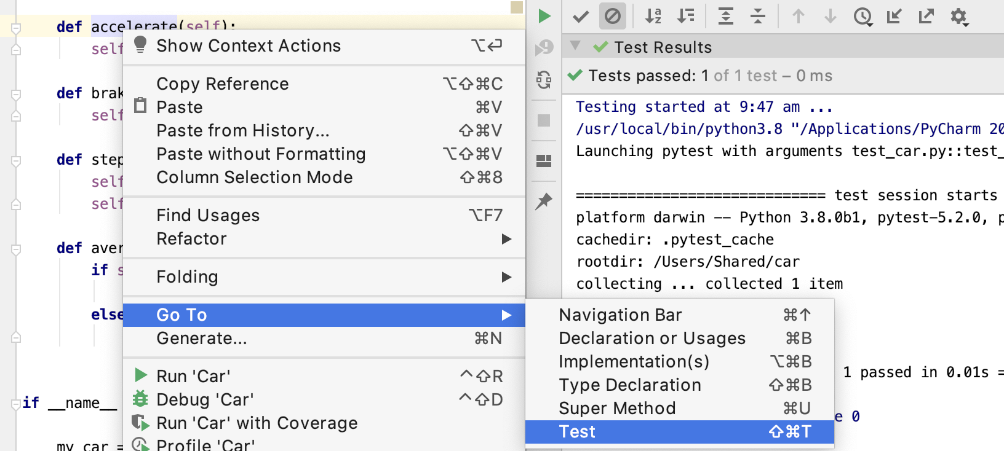
Task: Collapse the Test Results tree node
Action: [x=575, y=46]
